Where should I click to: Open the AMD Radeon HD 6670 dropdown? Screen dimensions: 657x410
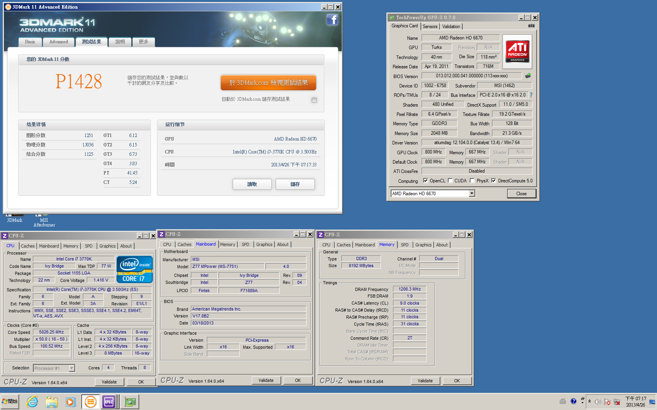click(x=472, y=193)
